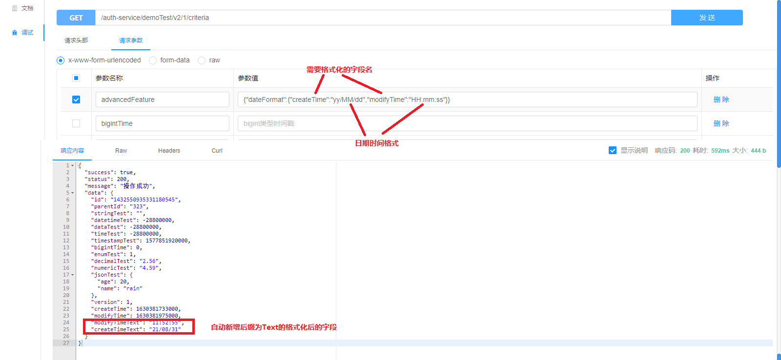Open the Curl response tab
Image resolution: width=781 pixels, height=360 pixels.
[x=217, y=151]
